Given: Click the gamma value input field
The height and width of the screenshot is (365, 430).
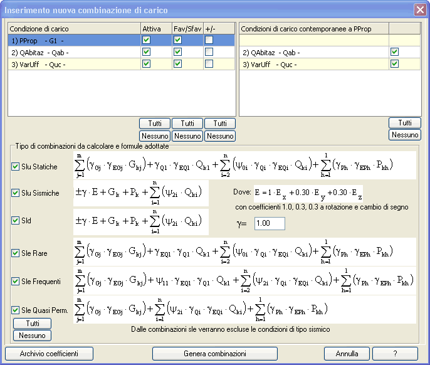Looking at the screenshot, I should tap(270, 224).
